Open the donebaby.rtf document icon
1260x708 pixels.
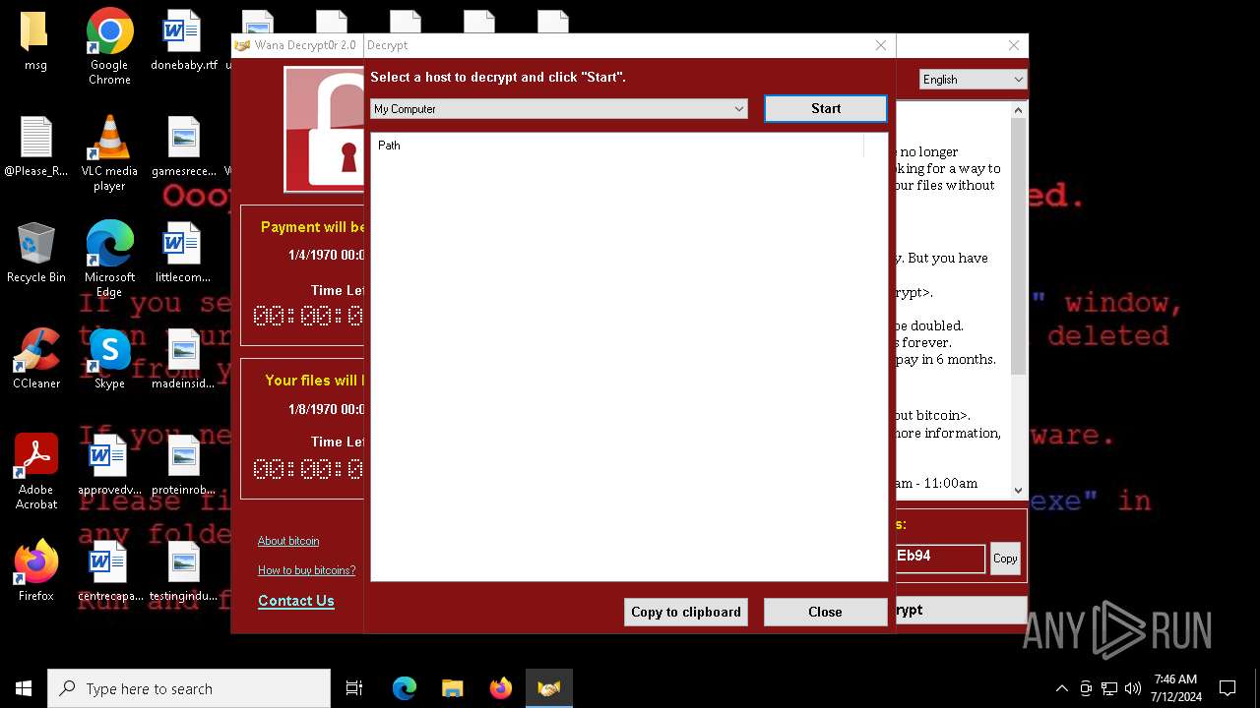(x=183, y=40)
